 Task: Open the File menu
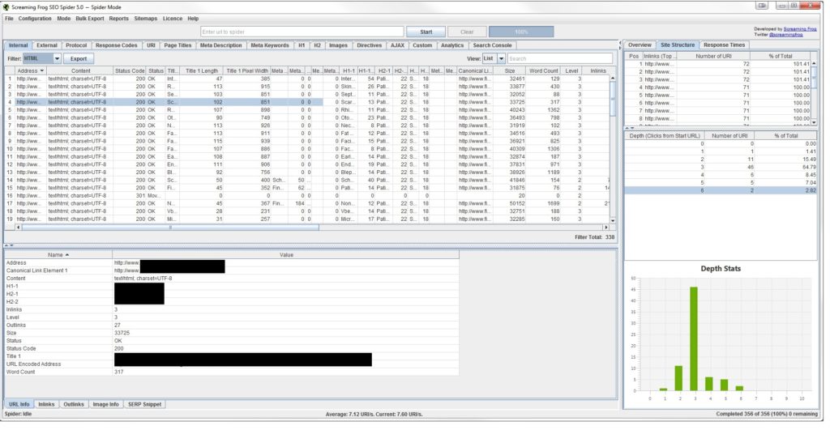[9, 19]
